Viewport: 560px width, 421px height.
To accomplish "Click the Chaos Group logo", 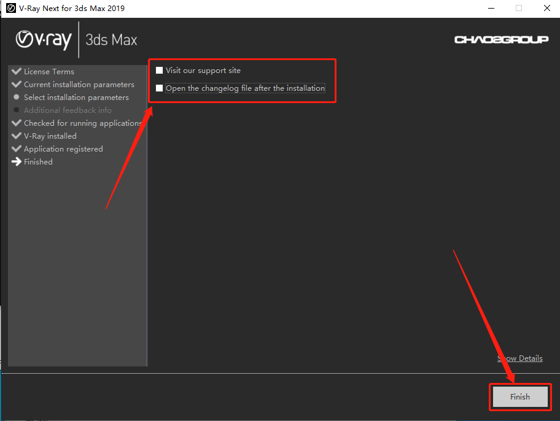I will tap(501, 39).
